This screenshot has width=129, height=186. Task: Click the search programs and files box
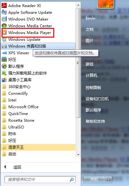[x=40, y=180]
